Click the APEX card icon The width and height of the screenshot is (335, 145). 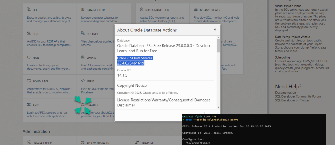point(29,104)
